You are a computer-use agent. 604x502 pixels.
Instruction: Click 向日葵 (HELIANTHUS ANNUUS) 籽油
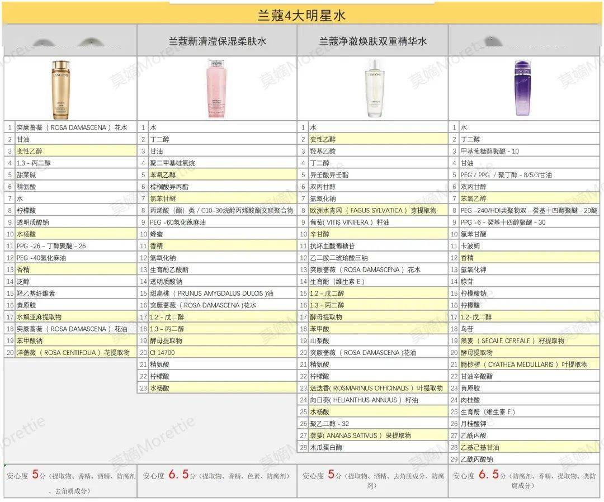364,400
